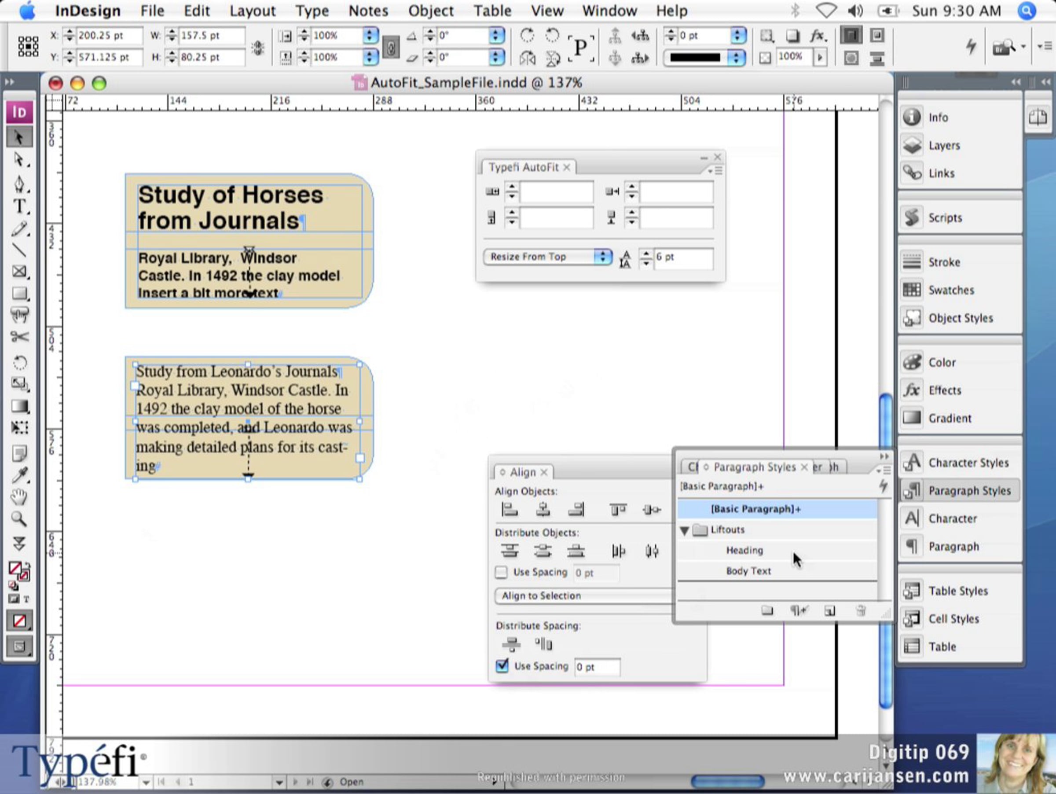Image resolution: width=1056 pixels, height=794 pixels.
Task: Click the black stroke style swatch
Action: click(695, 58)
